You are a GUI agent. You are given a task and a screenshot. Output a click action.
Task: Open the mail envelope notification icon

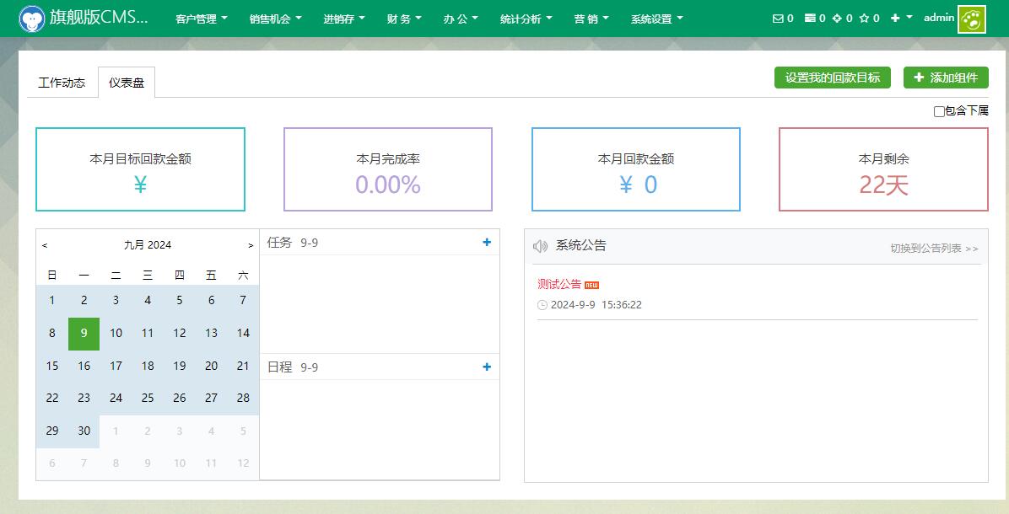tap(778, 19)
